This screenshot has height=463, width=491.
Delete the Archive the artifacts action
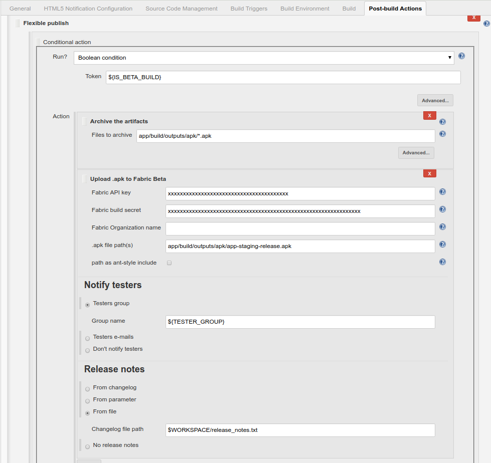coord(429,116)
